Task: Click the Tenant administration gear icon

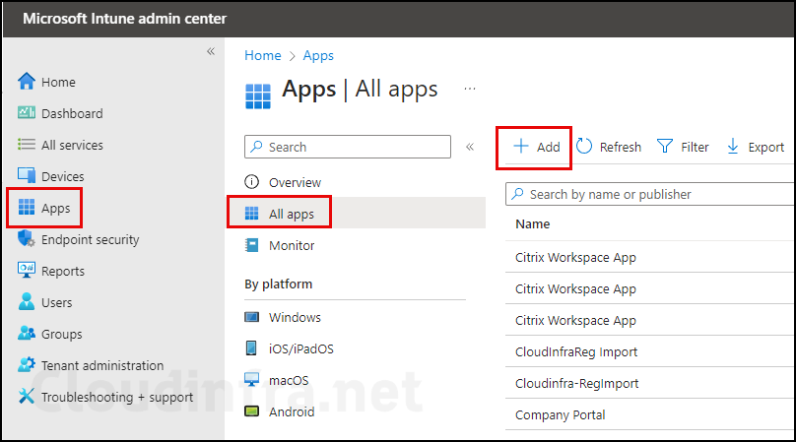Action: 27,365
